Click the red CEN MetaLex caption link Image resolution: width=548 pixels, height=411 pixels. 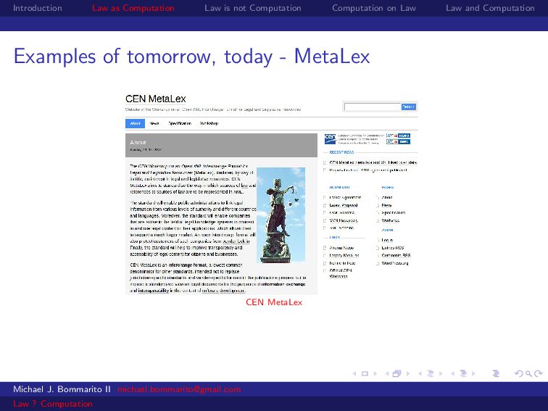[274, 302]
